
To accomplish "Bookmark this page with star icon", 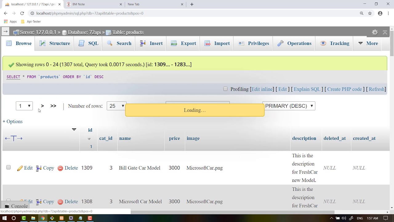I will click(x=370, y=13).
